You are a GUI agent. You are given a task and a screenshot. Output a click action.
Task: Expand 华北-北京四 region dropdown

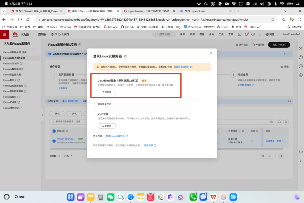[x=62, y=34]
